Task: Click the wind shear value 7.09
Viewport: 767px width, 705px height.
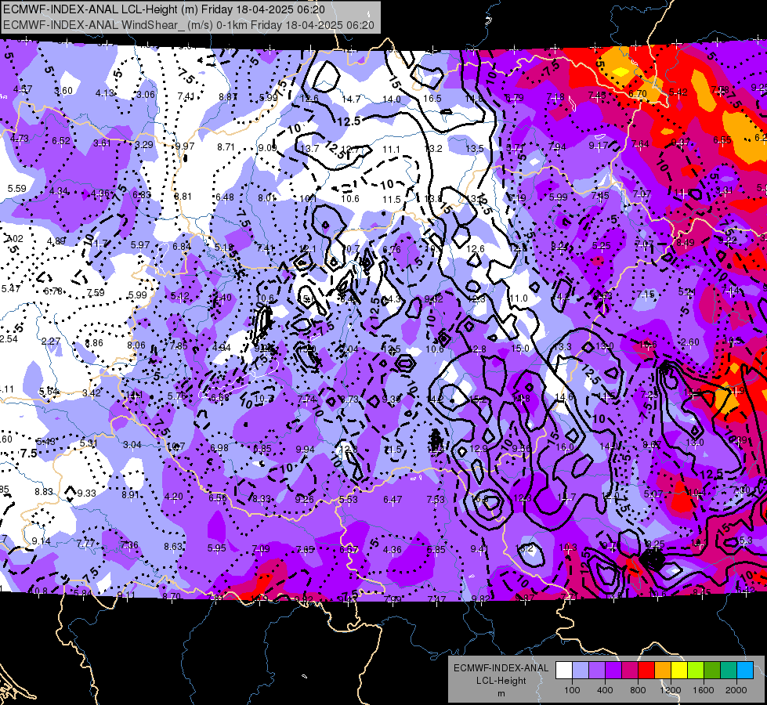Action: click(261, 549)
